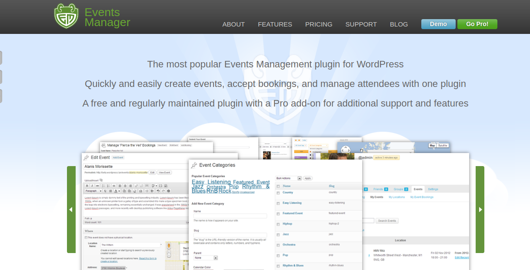Screen dimensions: 530x270
Task: Click pan control on top map screenshot
Action: click(x=346, y=150)
